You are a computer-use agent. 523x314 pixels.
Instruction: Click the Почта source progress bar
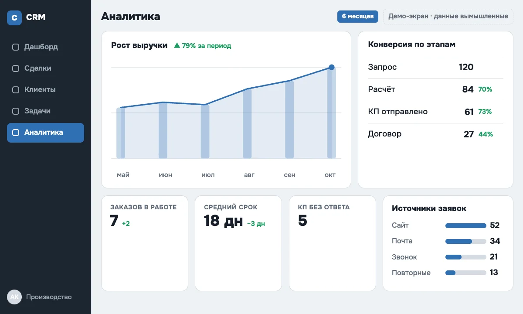(x=465, y=241)
